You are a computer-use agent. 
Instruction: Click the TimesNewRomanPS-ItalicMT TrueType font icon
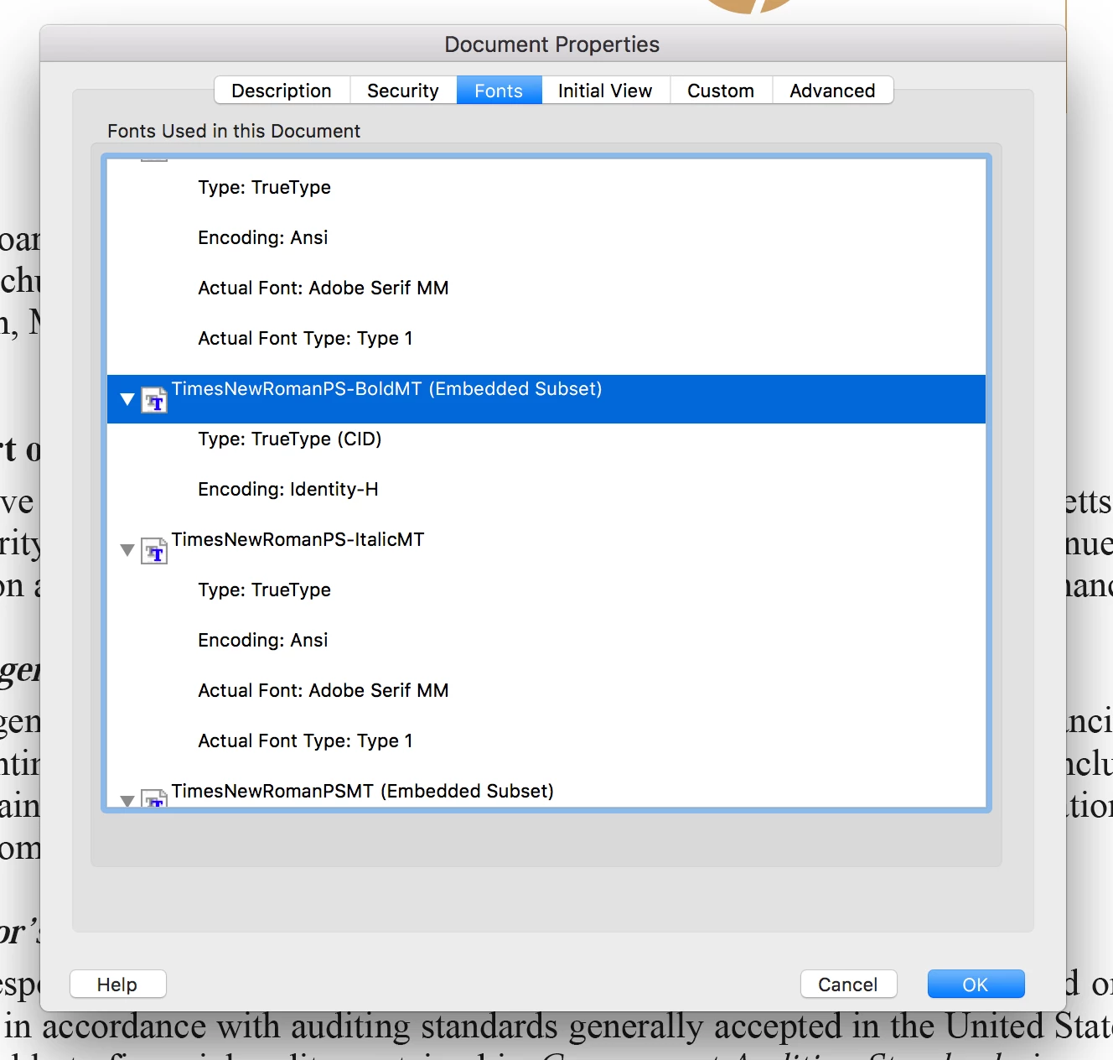click(154, 551)
